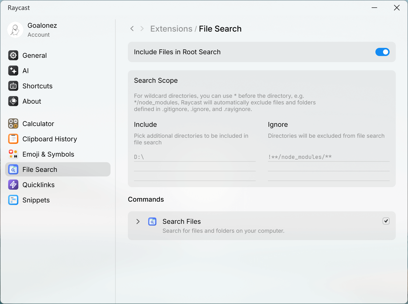Open the About Raycast icon

pos(13,101)
